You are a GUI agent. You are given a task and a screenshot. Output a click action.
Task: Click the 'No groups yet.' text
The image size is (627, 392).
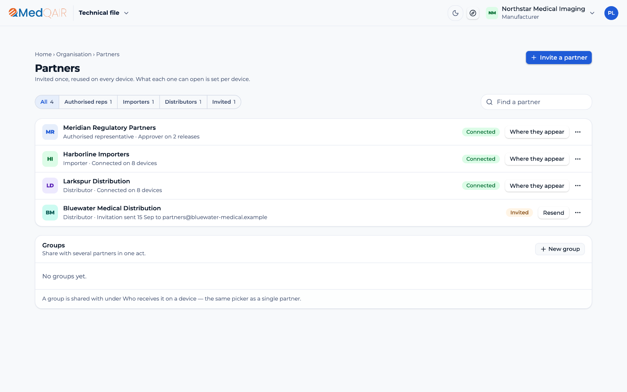(64, 276)
